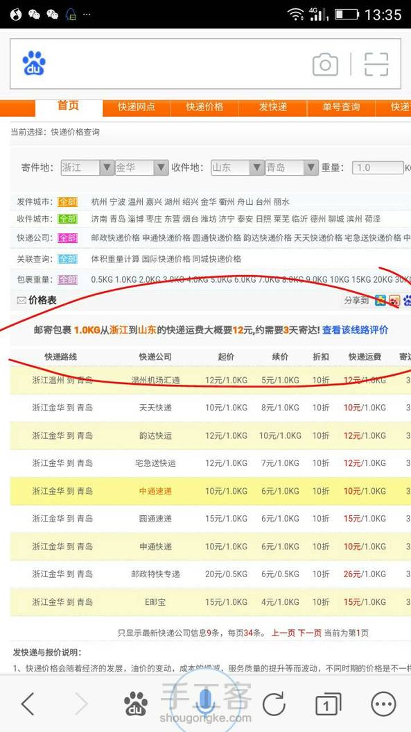Click 温州机场汇通 company cell
Viewport: 411px width, 732px height.
tap(155, 381)
